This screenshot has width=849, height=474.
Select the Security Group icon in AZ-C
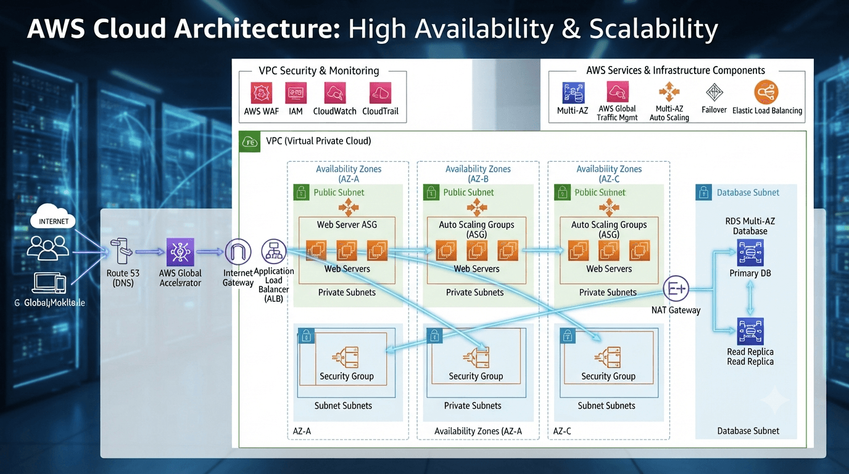click(x=608, y=357)
